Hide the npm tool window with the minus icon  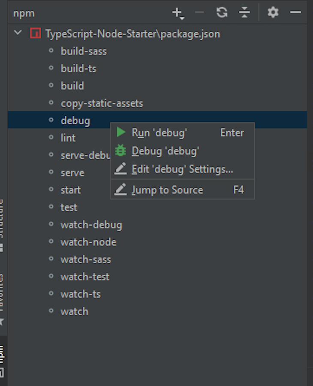[295, 13]
